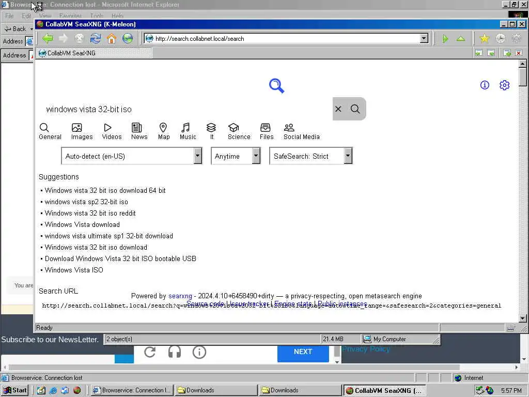This screenshot has height=397, width=529.
Task: Click the globe search icon in toolbar
Action: pos(128,38)
